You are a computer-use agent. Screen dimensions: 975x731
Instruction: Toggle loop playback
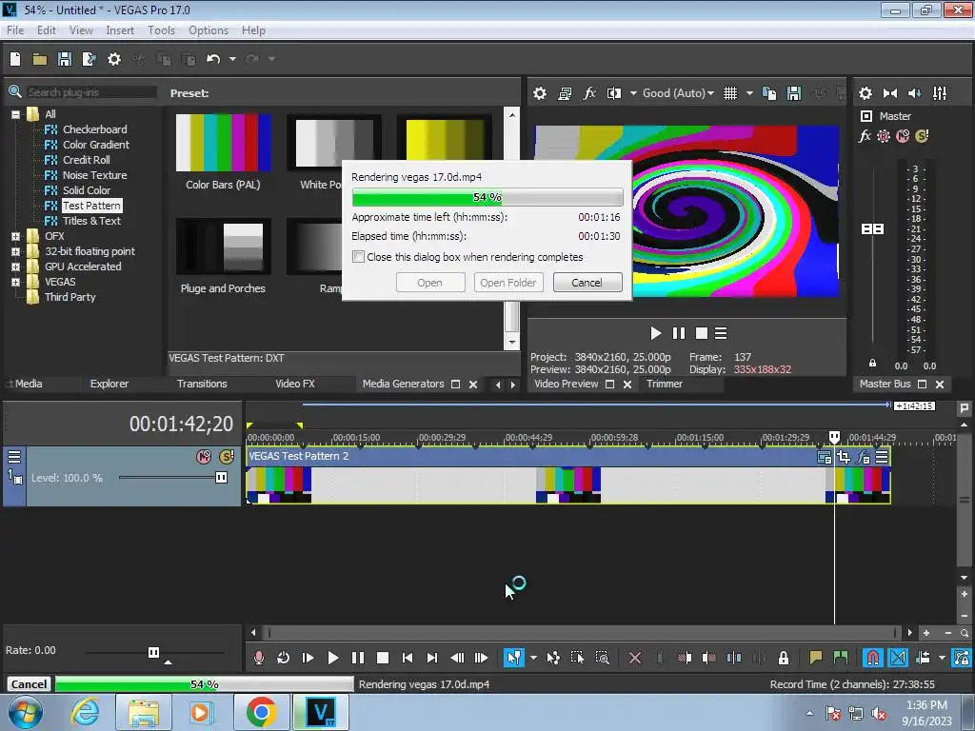click(x=283, y=658)
